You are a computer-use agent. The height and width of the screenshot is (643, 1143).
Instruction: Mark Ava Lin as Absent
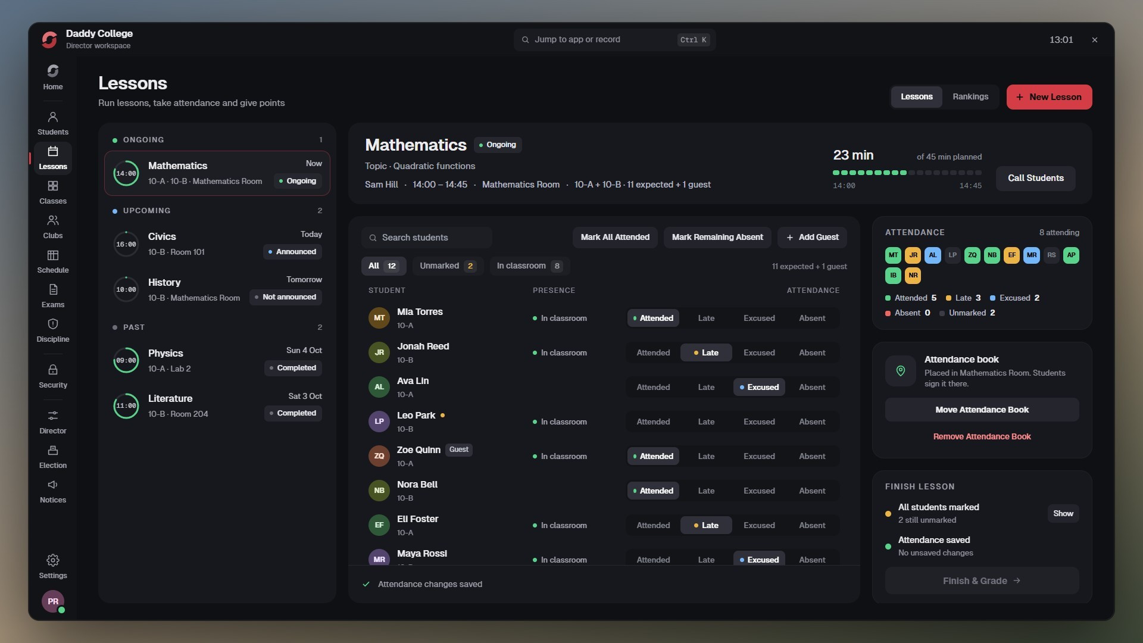coord(812,388)
